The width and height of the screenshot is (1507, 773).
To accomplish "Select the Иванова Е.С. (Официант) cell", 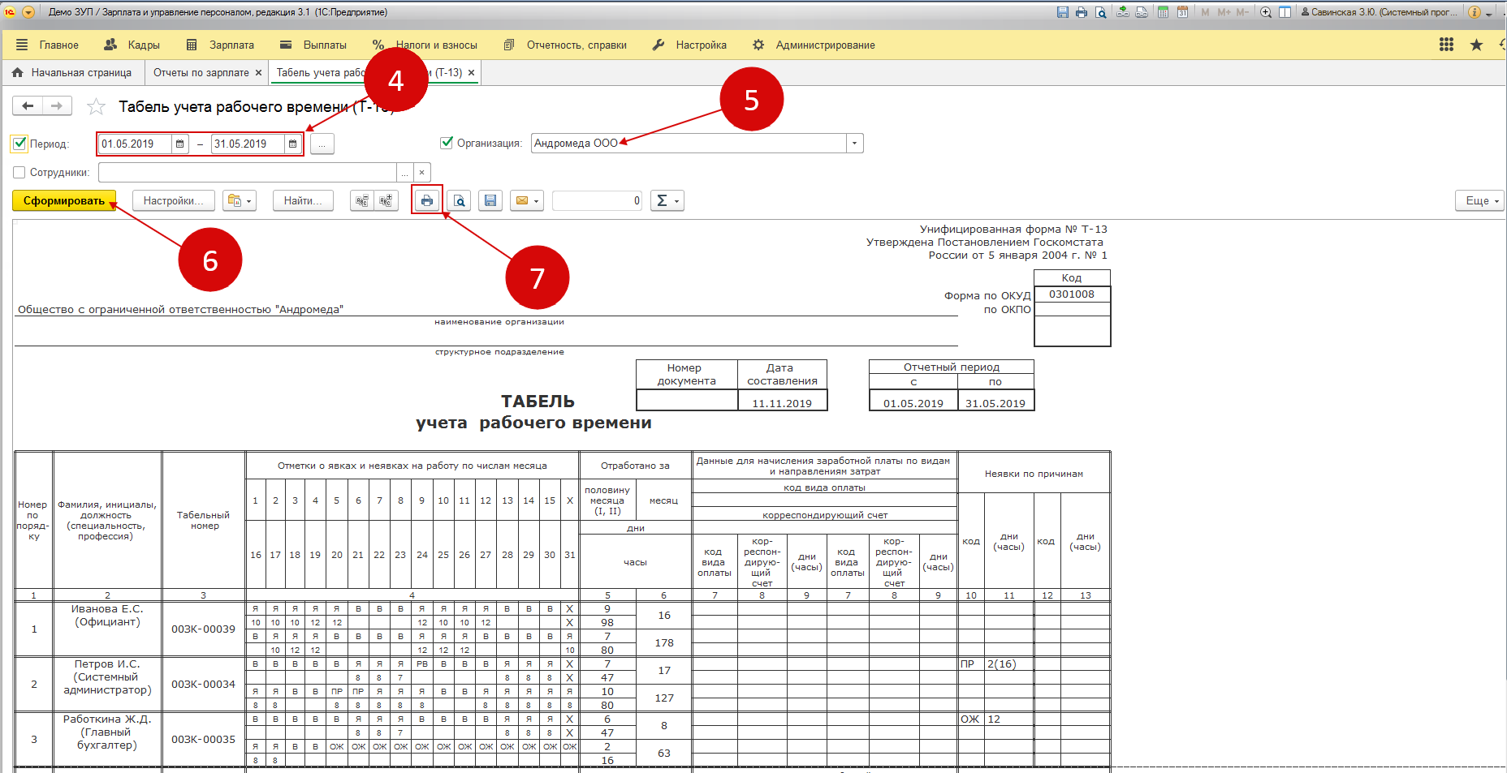I will click(x=107, y=629).
